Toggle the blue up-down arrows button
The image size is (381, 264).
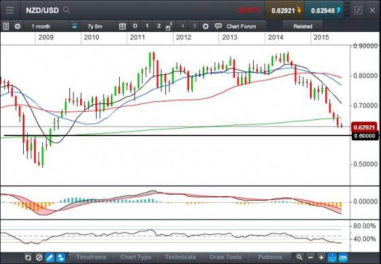tap(61, 257)
